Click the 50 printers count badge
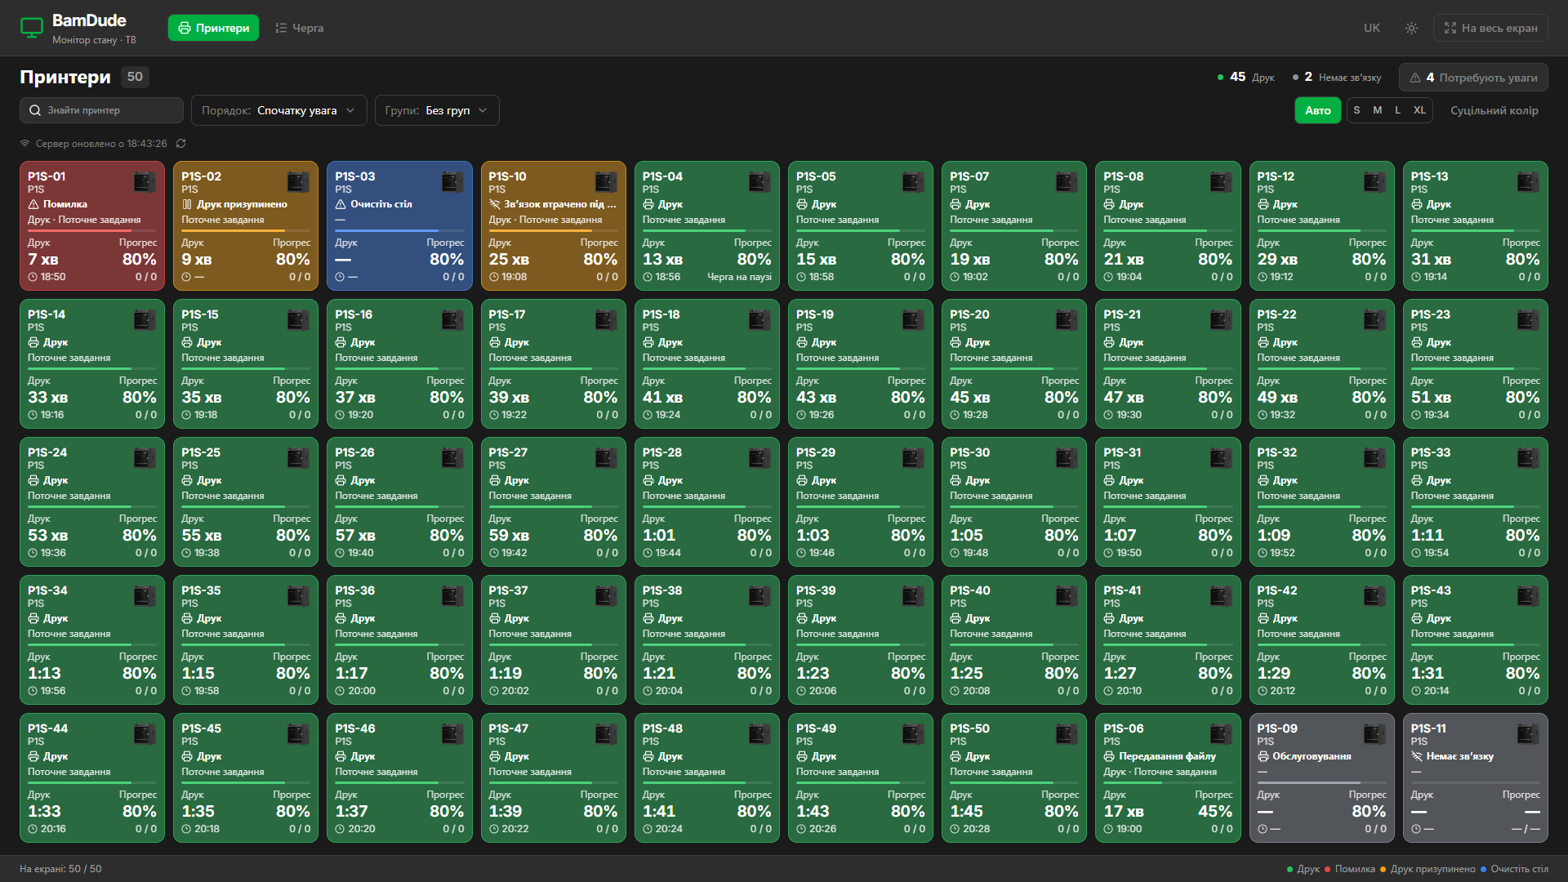1568x882 pixels. (x=135, y=77)
